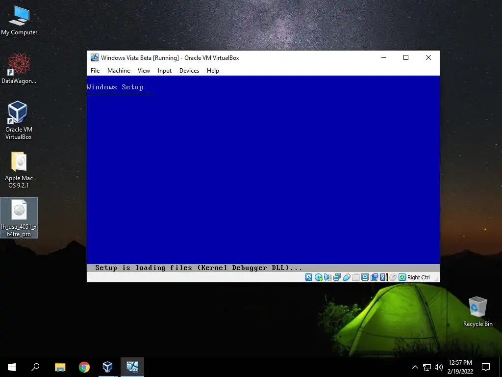Close the Windows Vista Beta VM window

[x=428, y=58]
